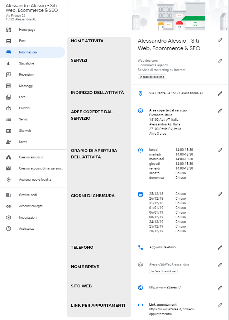
Task: Click the building icon for Gestisci sedi
Action: (x=9, y=195)
